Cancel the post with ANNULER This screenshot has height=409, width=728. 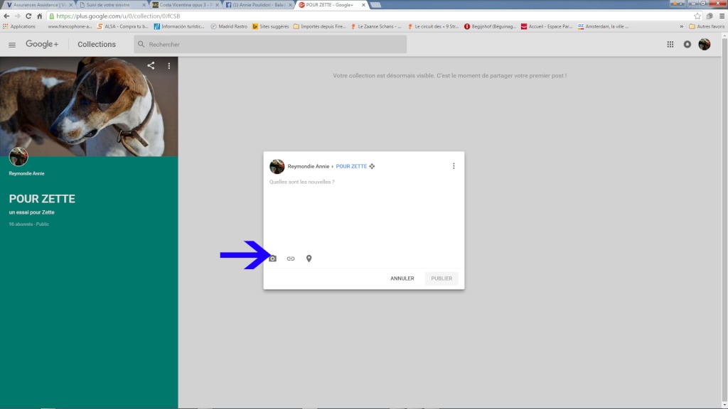[402, 278]
